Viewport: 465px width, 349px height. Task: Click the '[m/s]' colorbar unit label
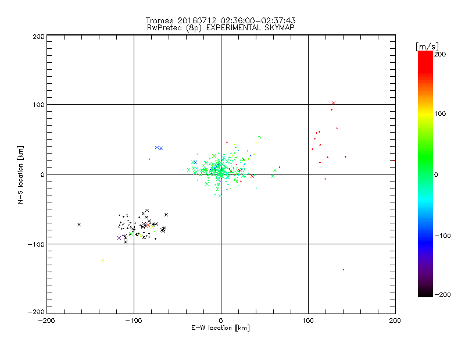[x=427, y=47]
